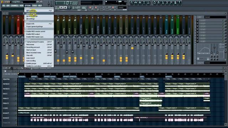Open the HELP menu
Viewport: 228px width, 128px height.
point(40,6)
